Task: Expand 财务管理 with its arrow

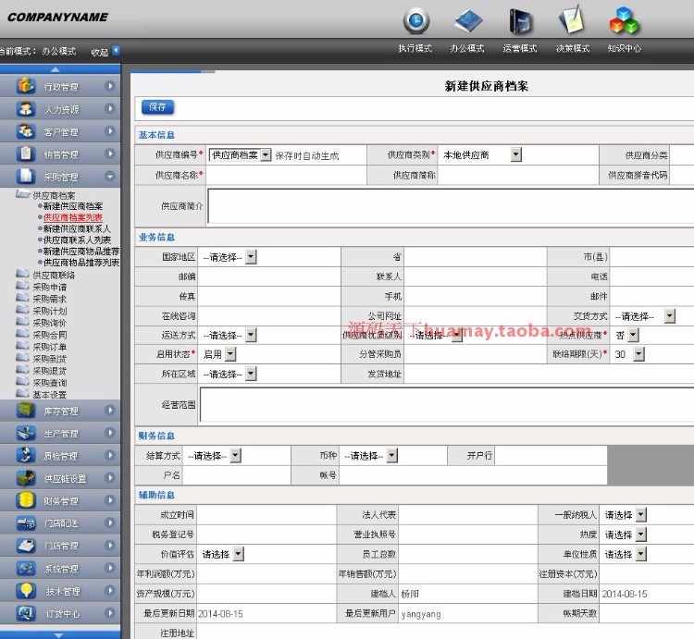Action: 109,500
